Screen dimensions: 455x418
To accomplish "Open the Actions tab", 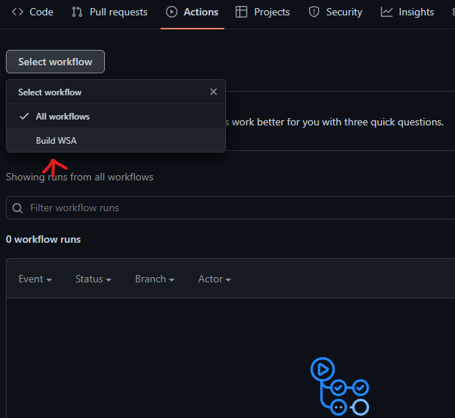I will [192, 12].
